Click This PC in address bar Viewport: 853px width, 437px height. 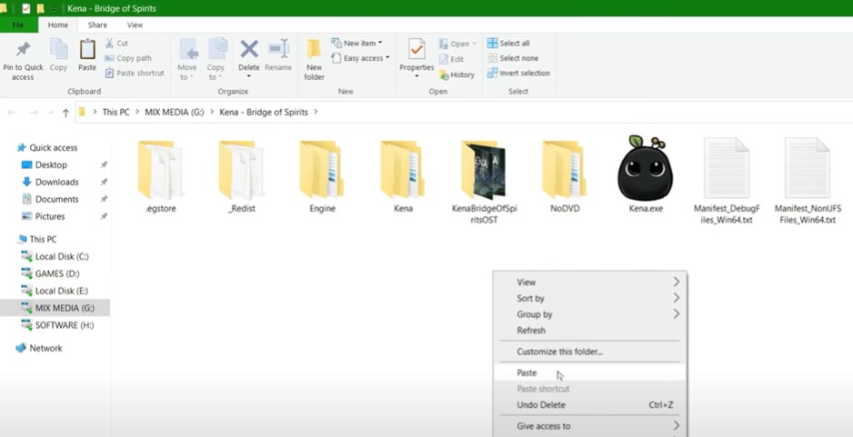coord(115,112)
